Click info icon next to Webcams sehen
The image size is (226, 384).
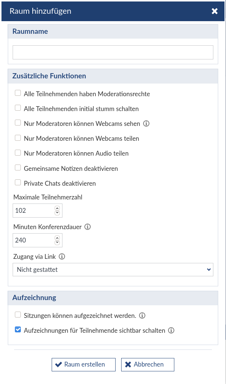coord(146,124)
